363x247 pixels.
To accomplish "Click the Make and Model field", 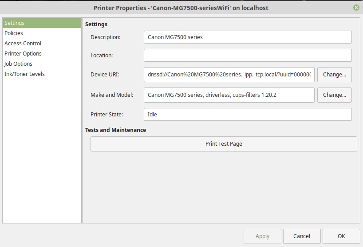I will pyautogui.click(x=229, y=95).
